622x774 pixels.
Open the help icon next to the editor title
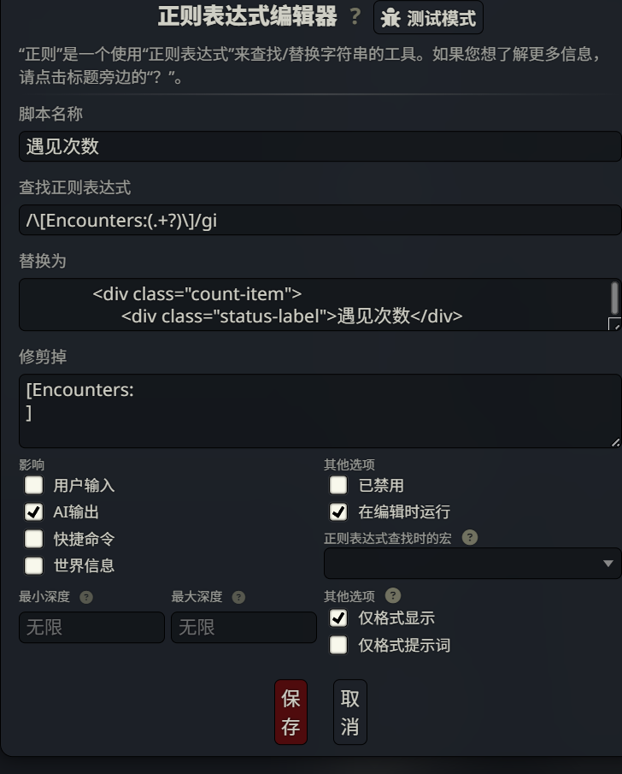tap(354, 16)
